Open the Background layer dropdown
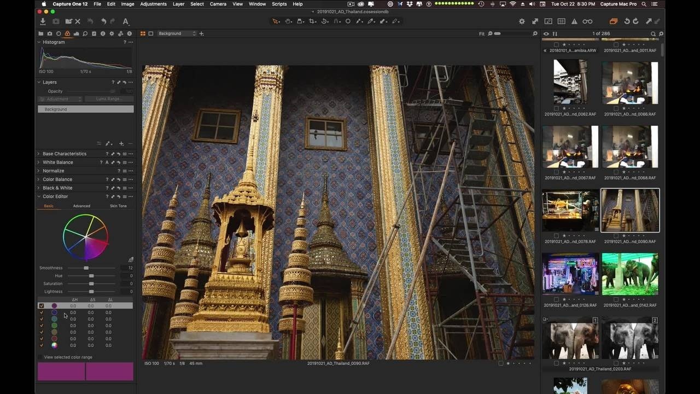Viewport: 700px width, 394px height. coord(176,33)
